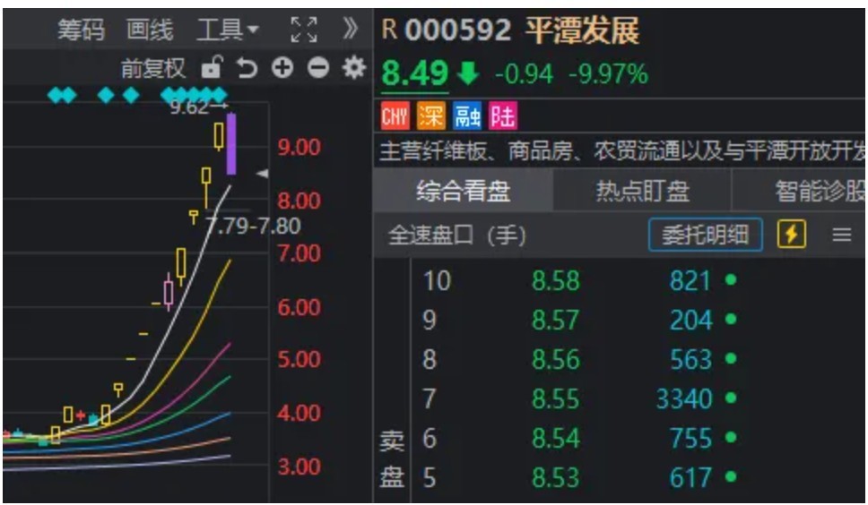Viewport: 868px width, 505px height.
Task: Click the yellow lightning bolt icon
Action: [791, 235]
